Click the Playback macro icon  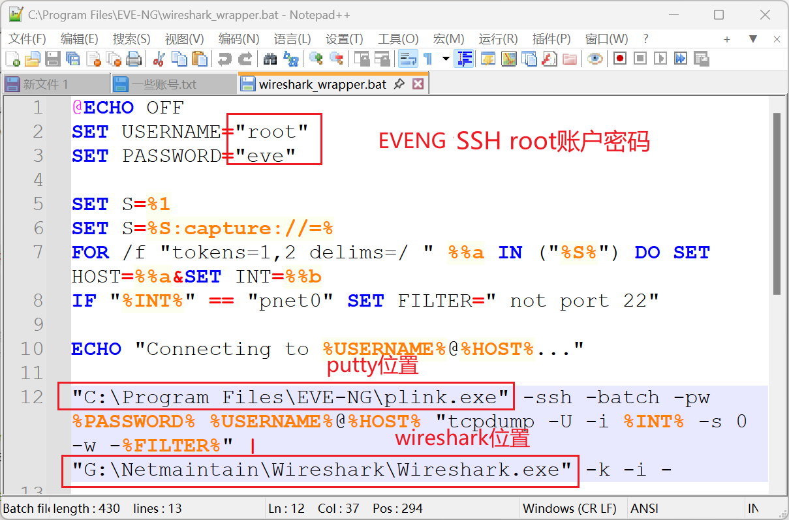click(x=660, y=59)
